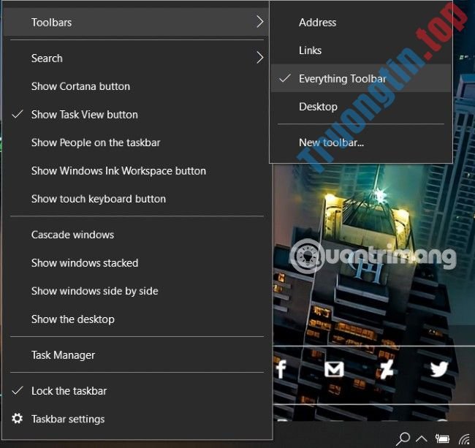Show hidden tray icons arrow
Viewport: 475px width, 448px height.
coord(422,438)
